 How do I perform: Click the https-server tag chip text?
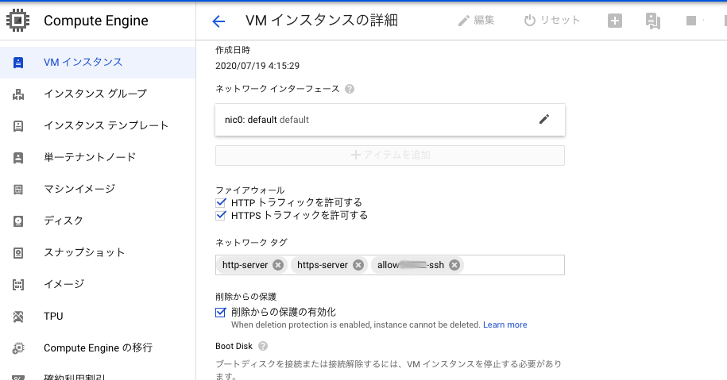(323, 265)
